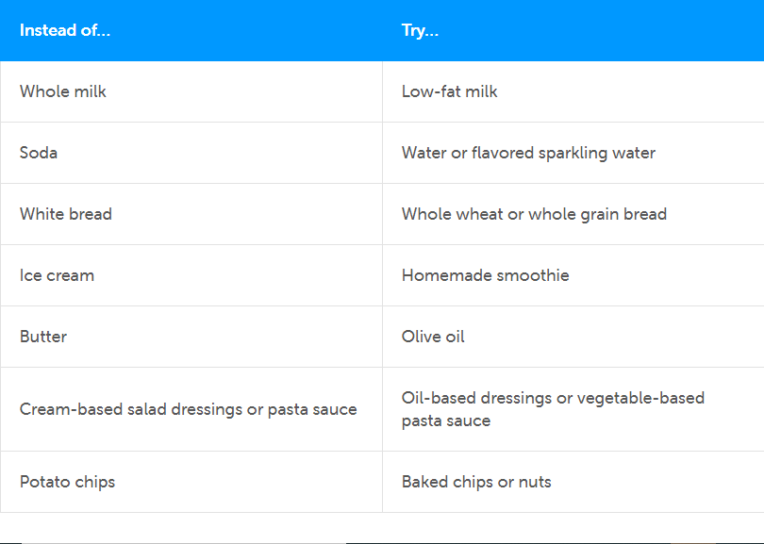Viewport: 764px width, 544px height.
Task: Select the 'Ice cream' cell
Action: (x=57, y=275)
